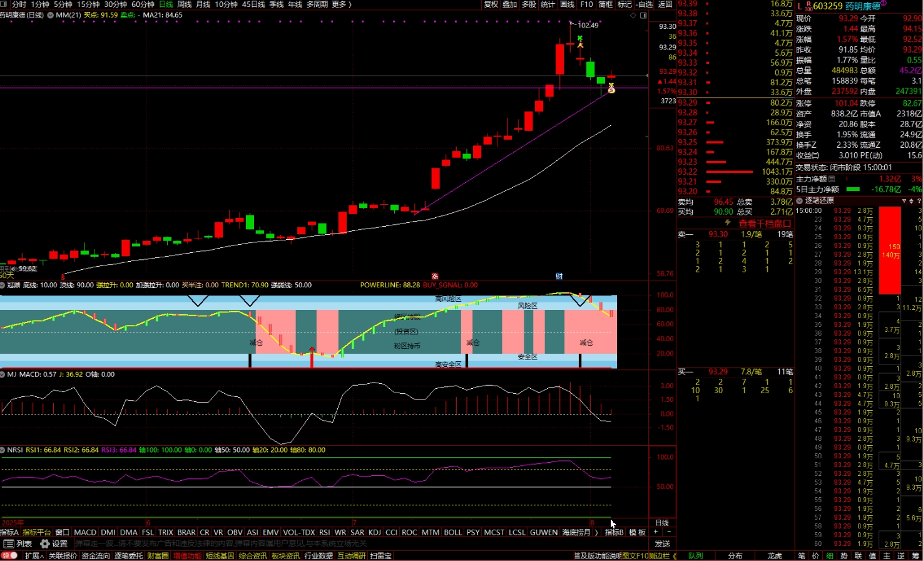
Task: Select the MACD indicator tab
Action: coord(85,532)
